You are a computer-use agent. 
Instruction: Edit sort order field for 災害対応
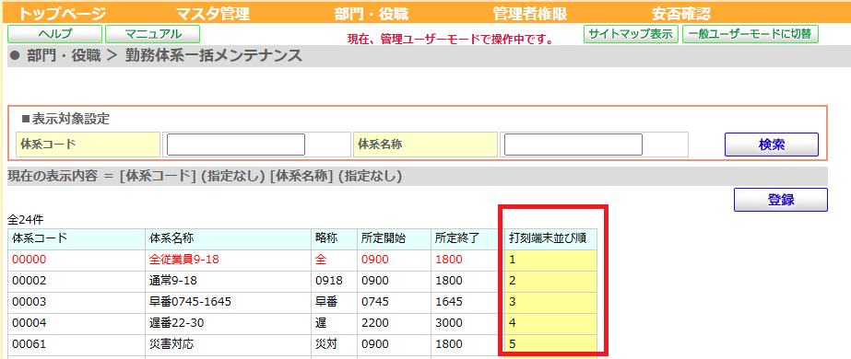click(x=550, y=344)
